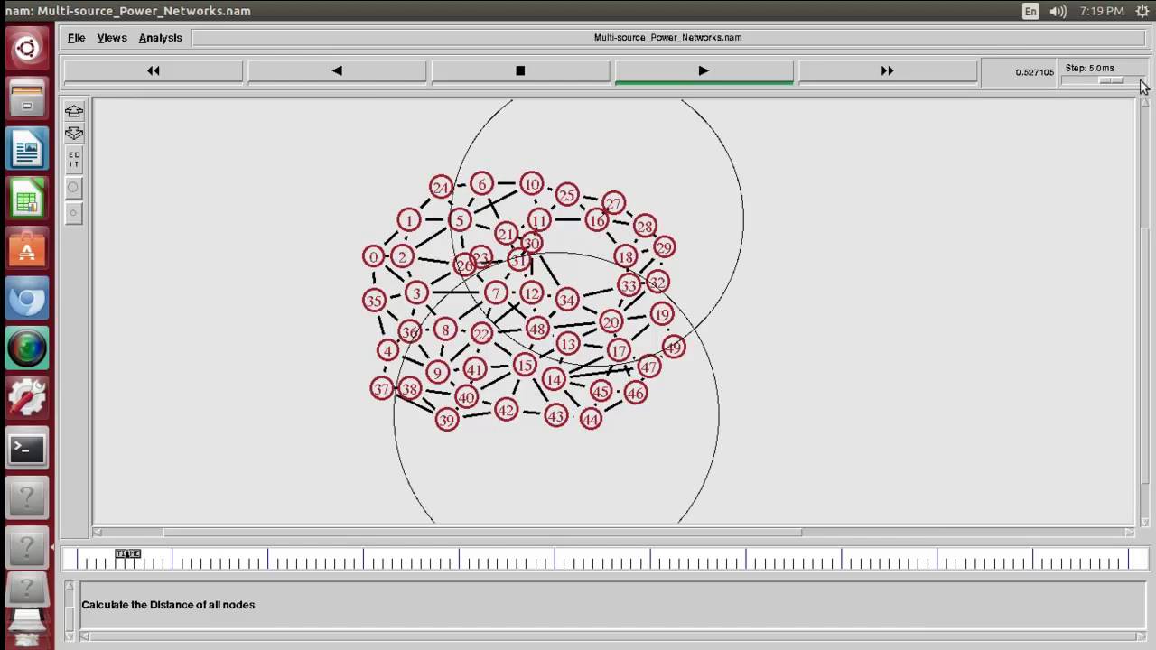Image resolution: width=1156 pixels, height=650 pixels.
Task: Click the lower circle tool button in sidebar
Action: [74, 213]
